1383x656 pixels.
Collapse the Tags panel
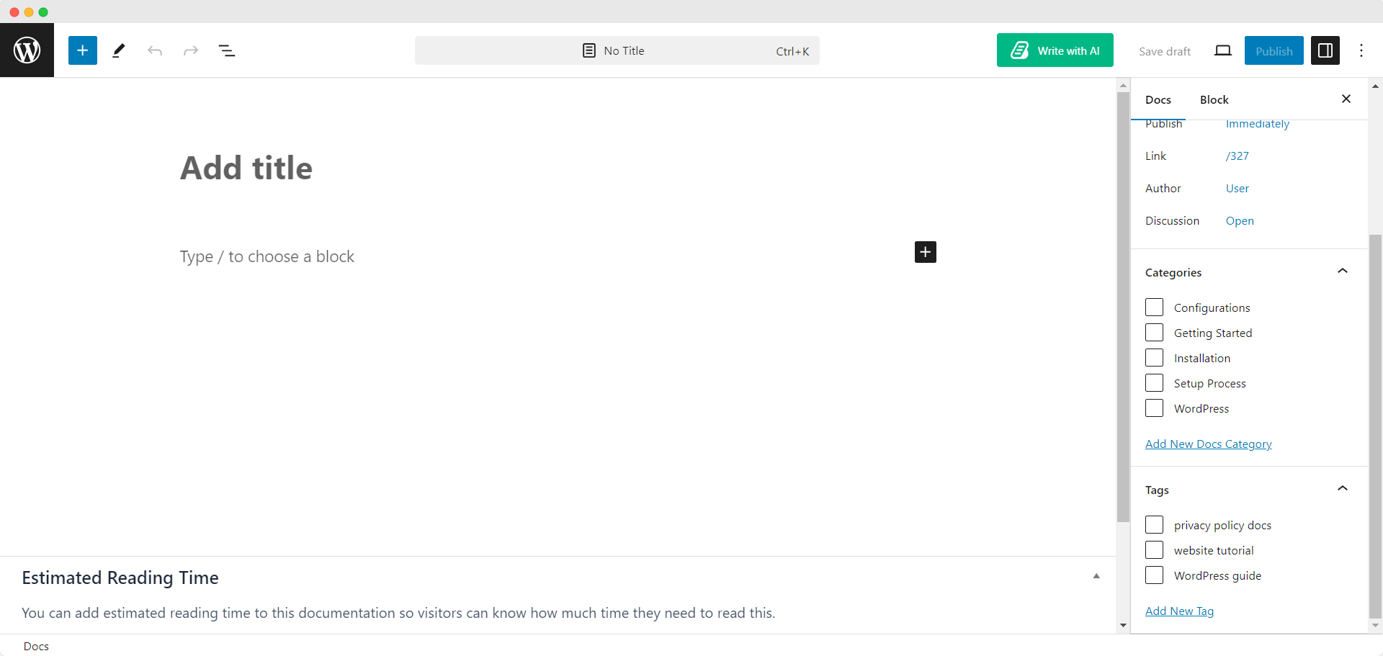pos(1343,489)
